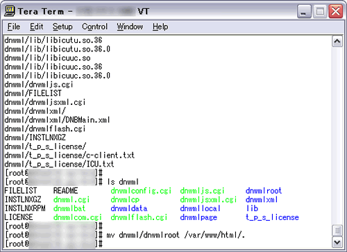This screenshot has width=347, height=252.
Task: Close the Tera Term window
Action: coord(336,11)
